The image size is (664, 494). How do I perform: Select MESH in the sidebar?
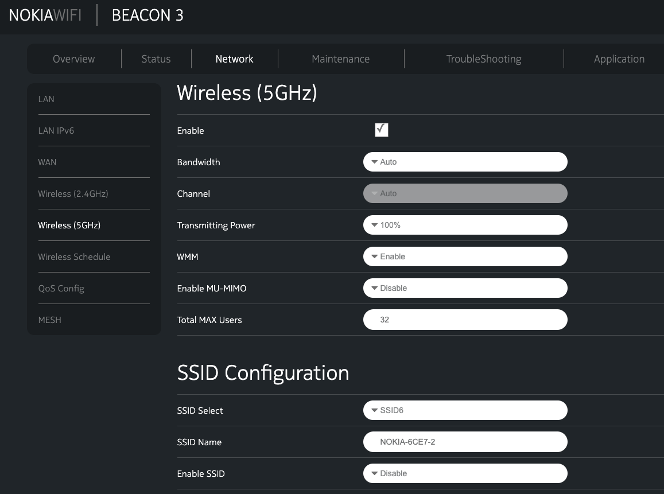click(x=49, y=320)
